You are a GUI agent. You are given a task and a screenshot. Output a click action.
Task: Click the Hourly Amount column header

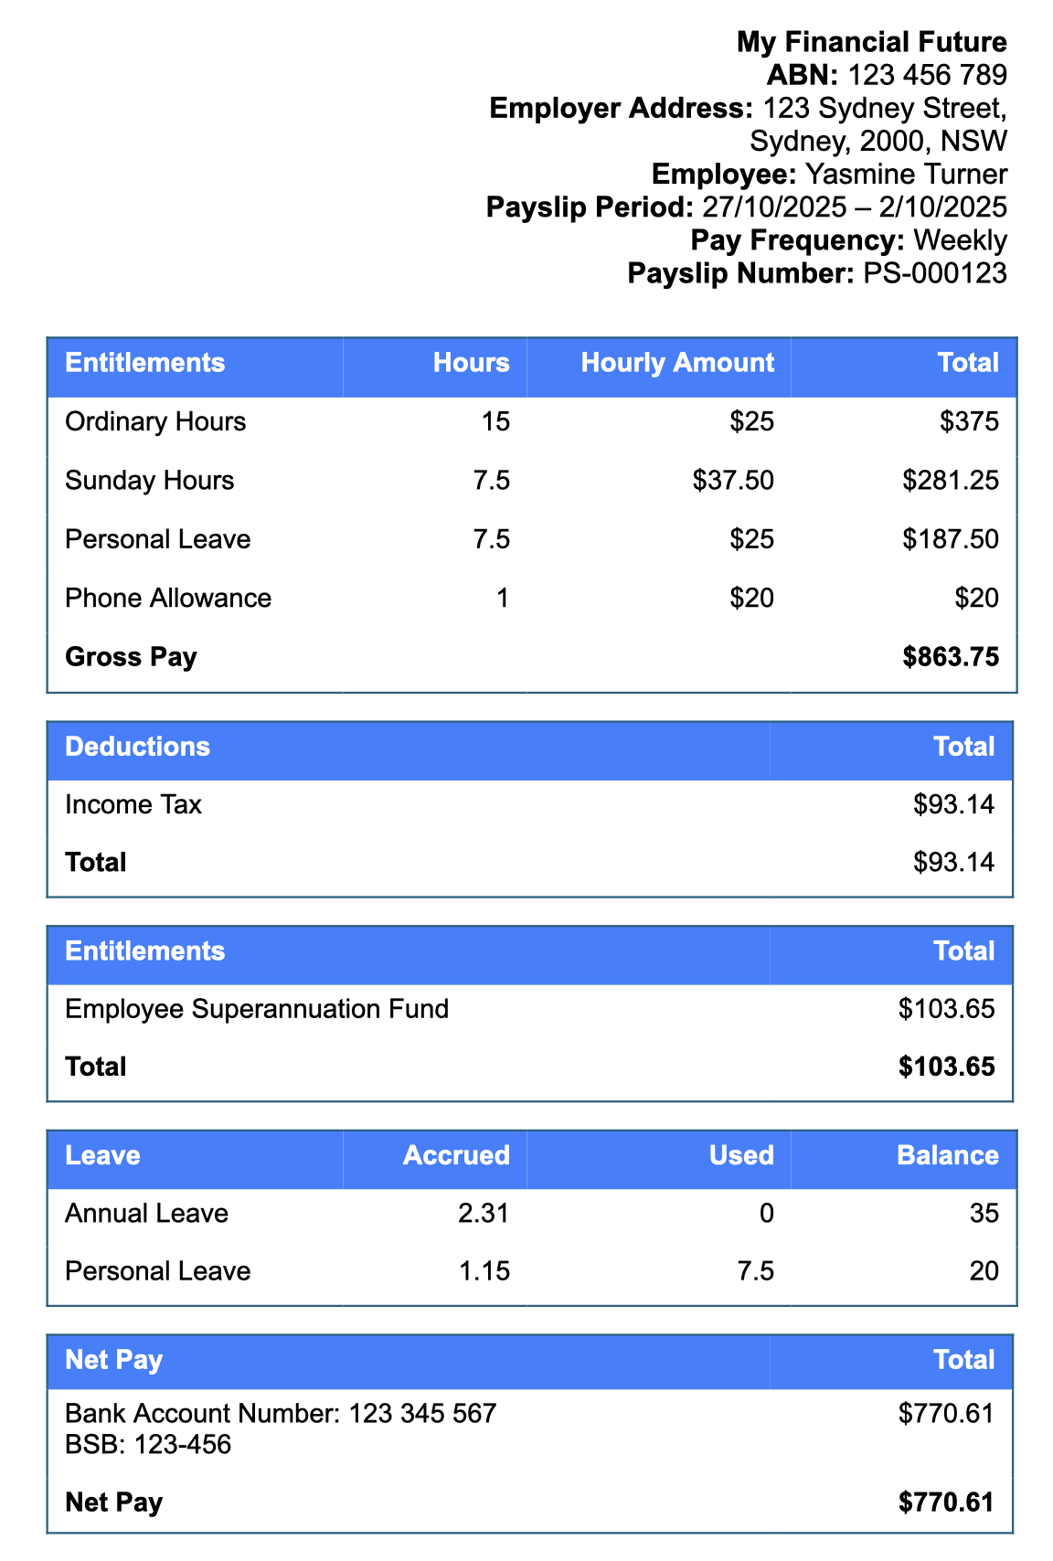[677, 363]
